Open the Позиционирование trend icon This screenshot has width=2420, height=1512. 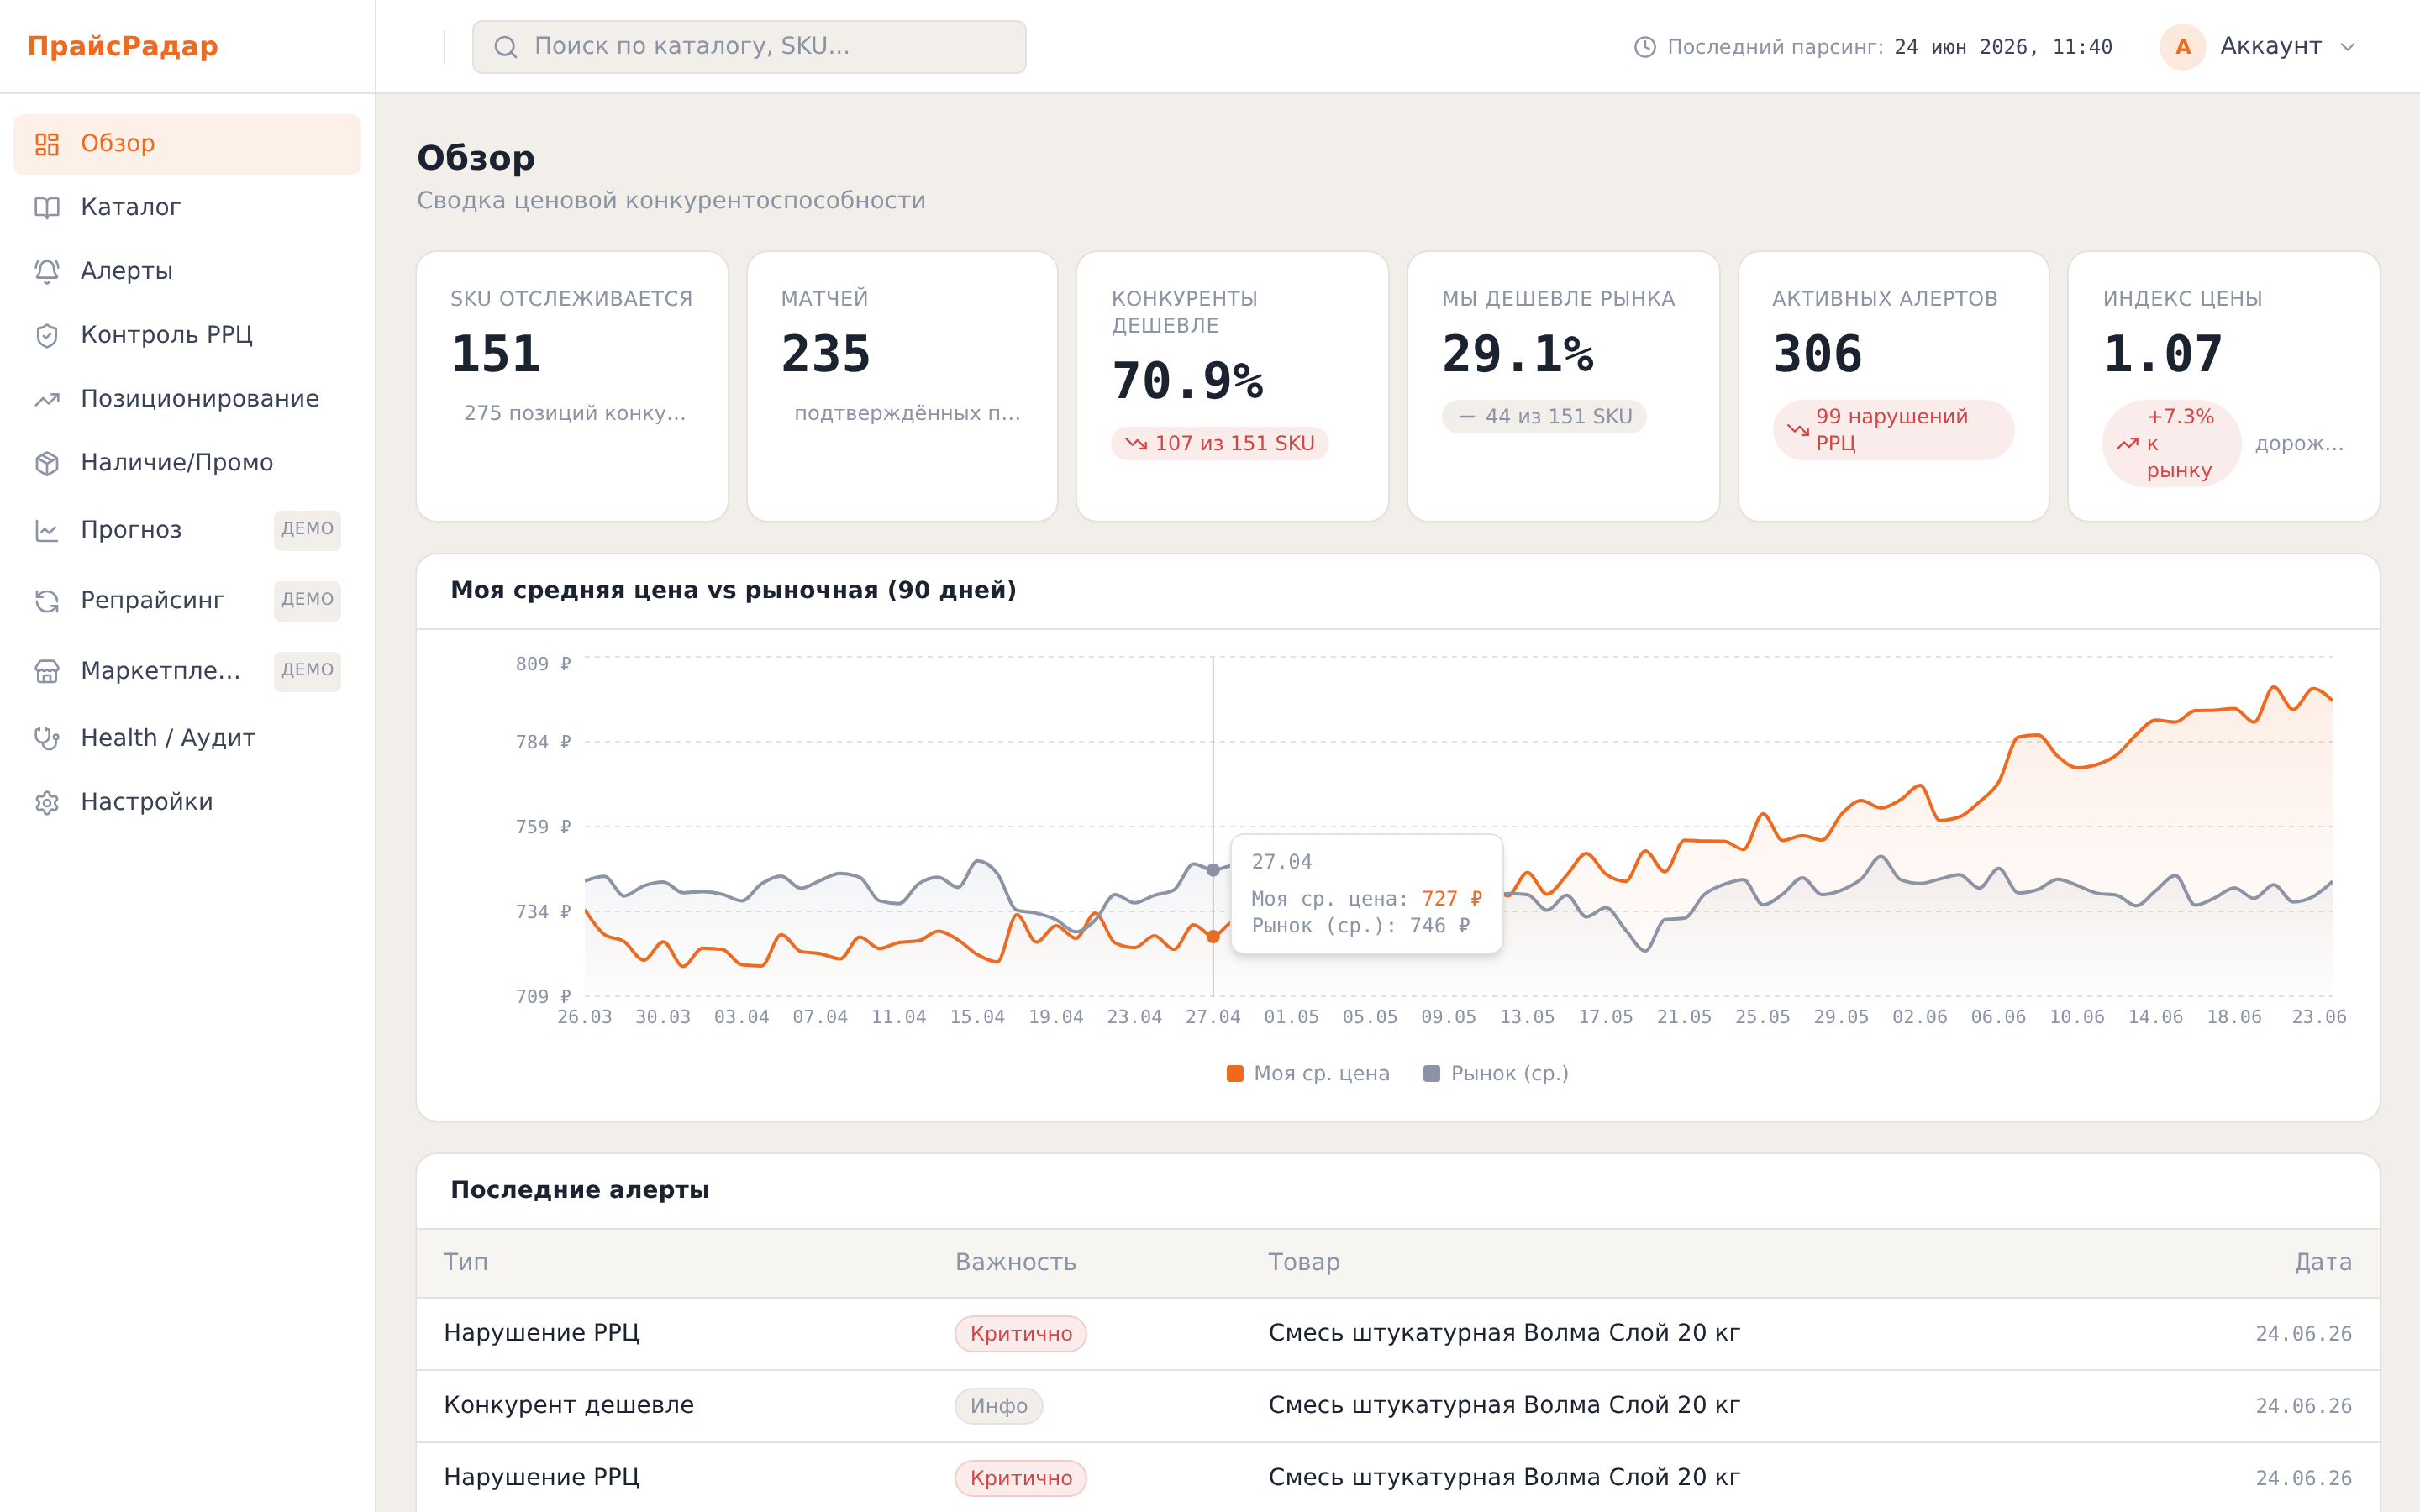pyautogui.click(x=47, y=399)
